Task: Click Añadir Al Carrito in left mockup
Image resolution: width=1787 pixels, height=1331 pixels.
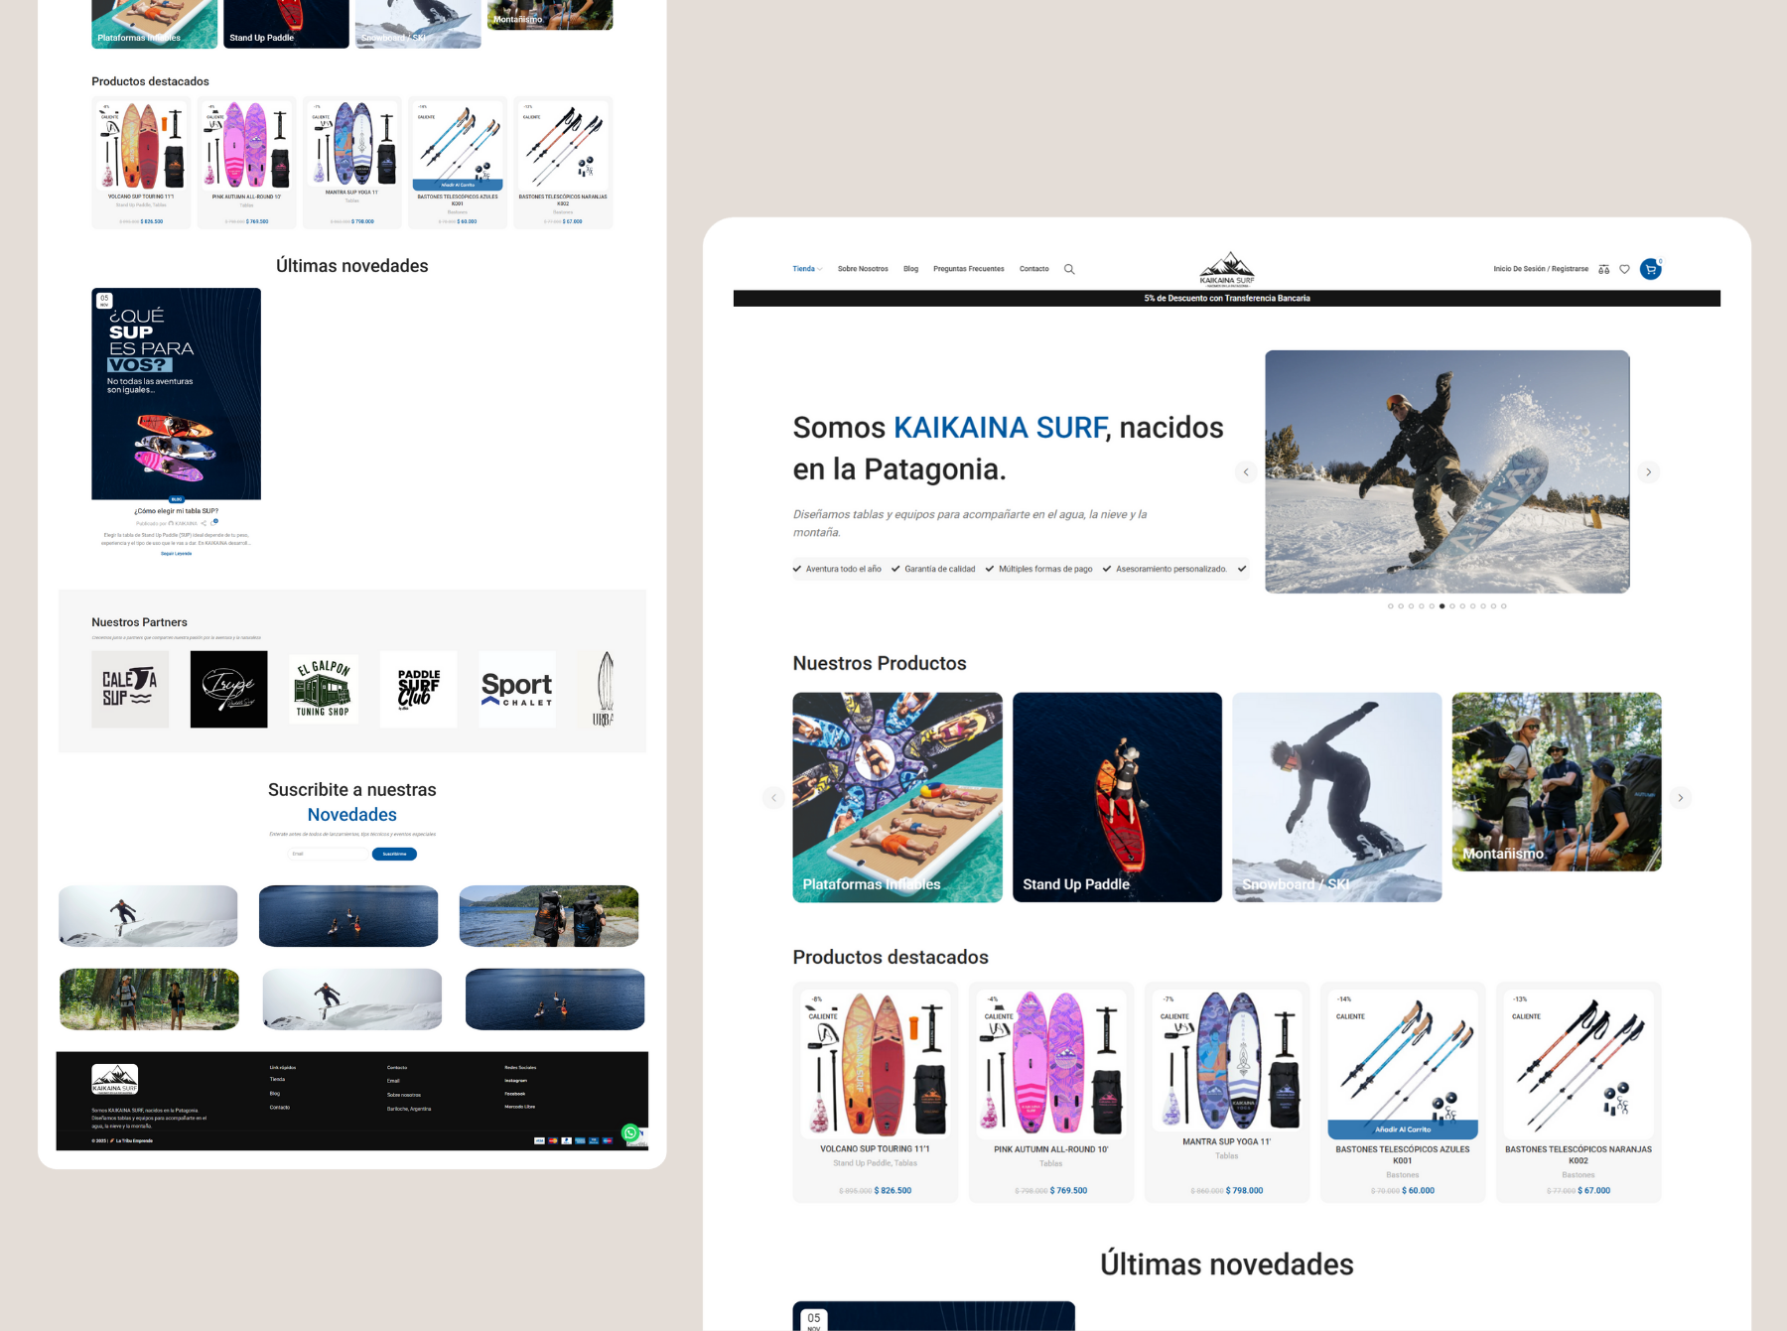Action: 458,185
